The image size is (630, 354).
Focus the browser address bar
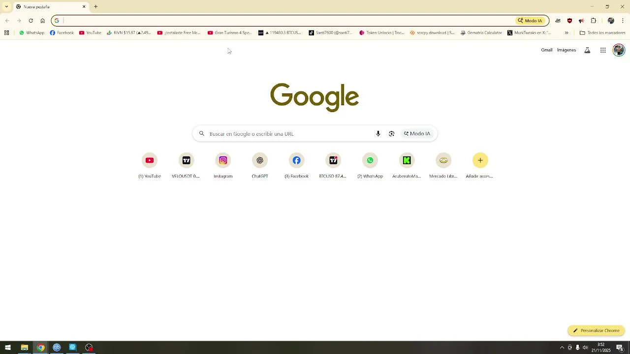(285, 21)
